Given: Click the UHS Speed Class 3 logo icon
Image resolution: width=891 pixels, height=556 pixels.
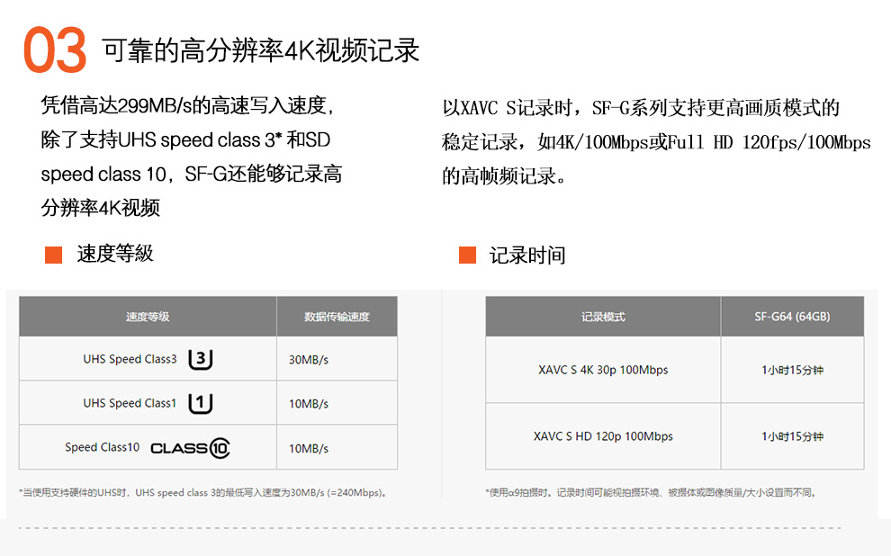Looking at the screenshot, I should [x=201, y=359].
